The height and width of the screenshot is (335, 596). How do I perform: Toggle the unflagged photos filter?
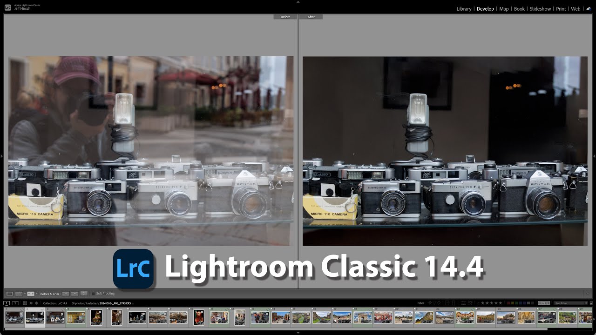point(434,303)
